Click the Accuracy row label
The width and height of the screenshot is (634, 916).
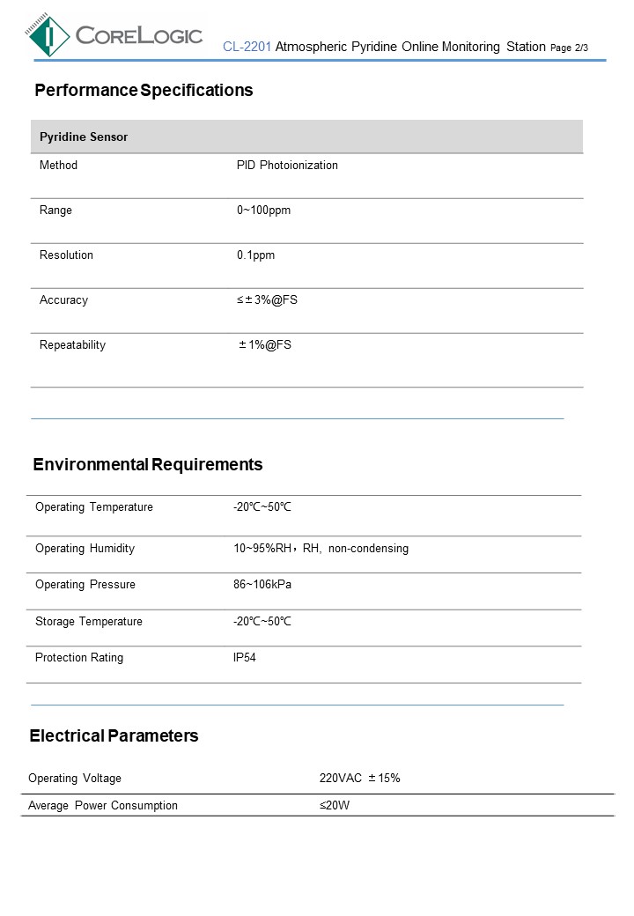point(63,300)
